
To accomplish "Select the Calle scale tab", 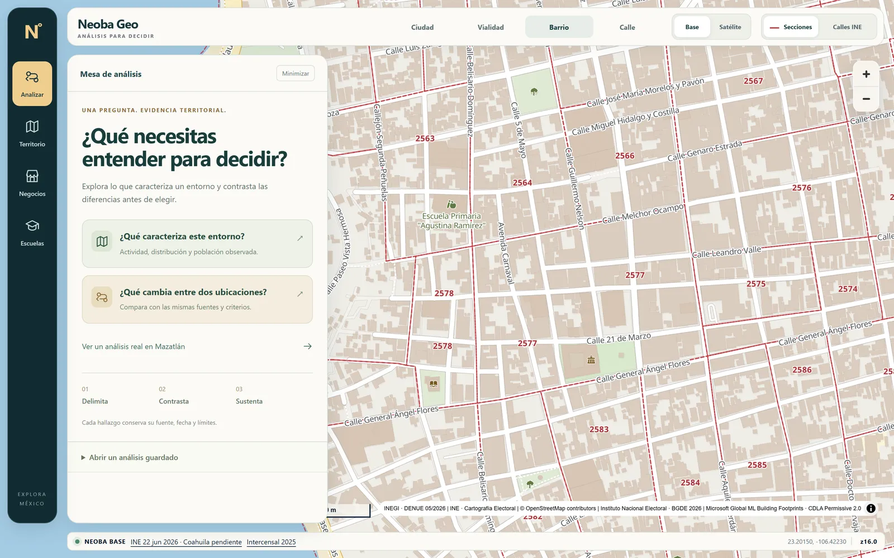I will [x=627, y=27].
